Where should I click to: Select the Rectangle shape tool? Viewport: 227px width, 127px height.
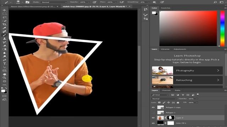pyautogui.click(x=4, y=71)
